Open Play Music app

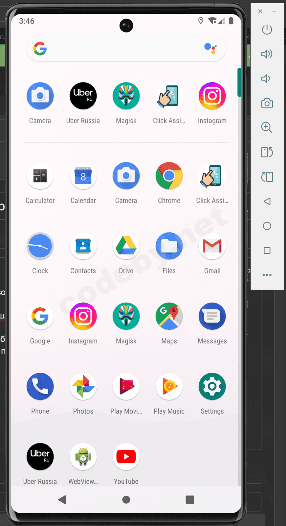coord(169,387)
